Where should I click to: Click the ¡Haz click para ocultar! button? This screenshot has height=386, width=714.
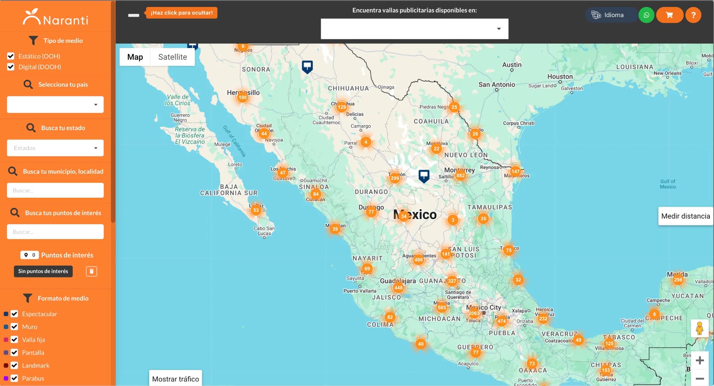coord(181,13)
